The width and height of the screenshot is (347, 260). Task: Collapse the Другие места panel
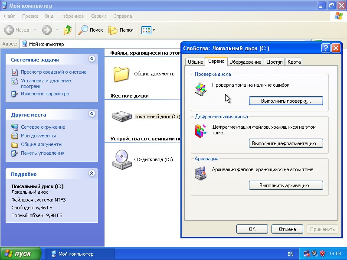point(92,114)
